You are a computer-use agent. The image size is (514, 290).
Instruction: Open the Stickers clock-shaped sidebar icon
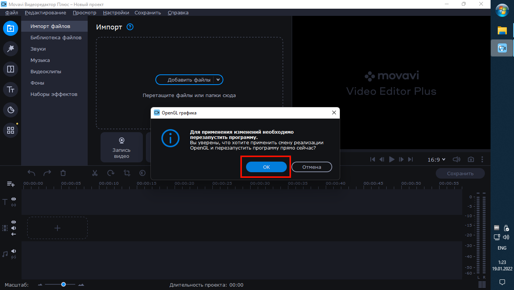[x=11, y=110]
